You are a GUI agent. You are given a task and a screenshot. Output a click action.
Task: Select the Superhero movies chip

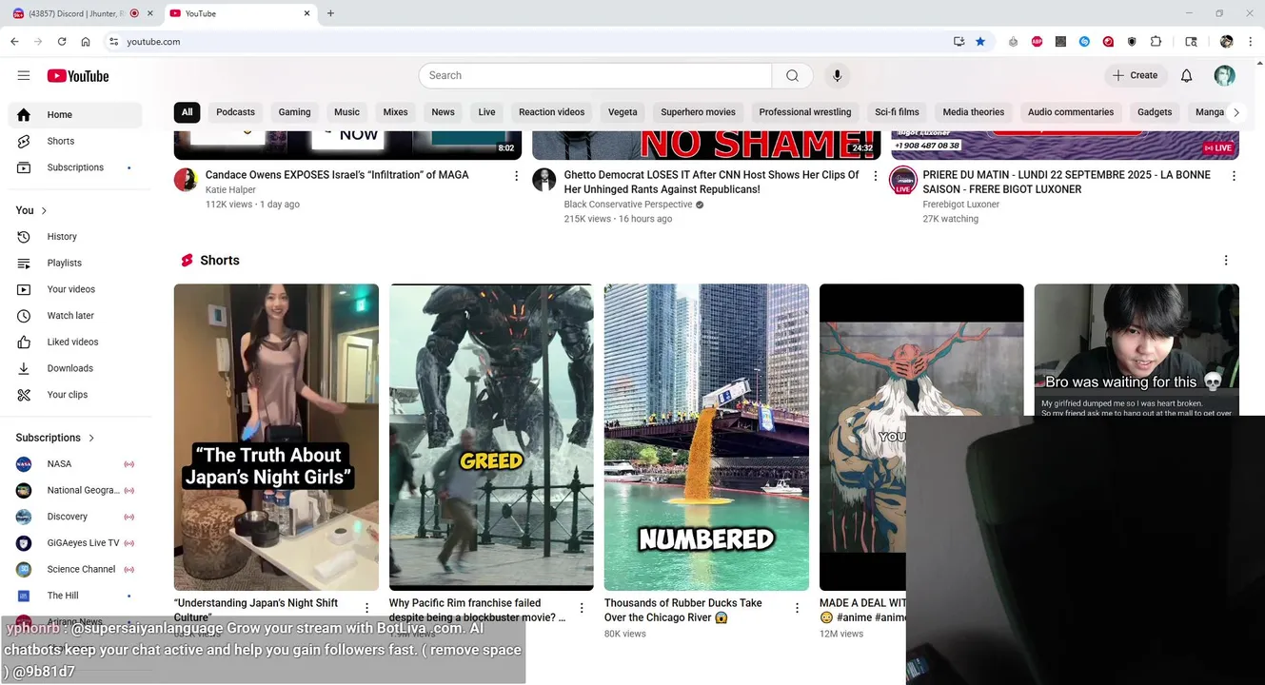(x=698, y=112)
